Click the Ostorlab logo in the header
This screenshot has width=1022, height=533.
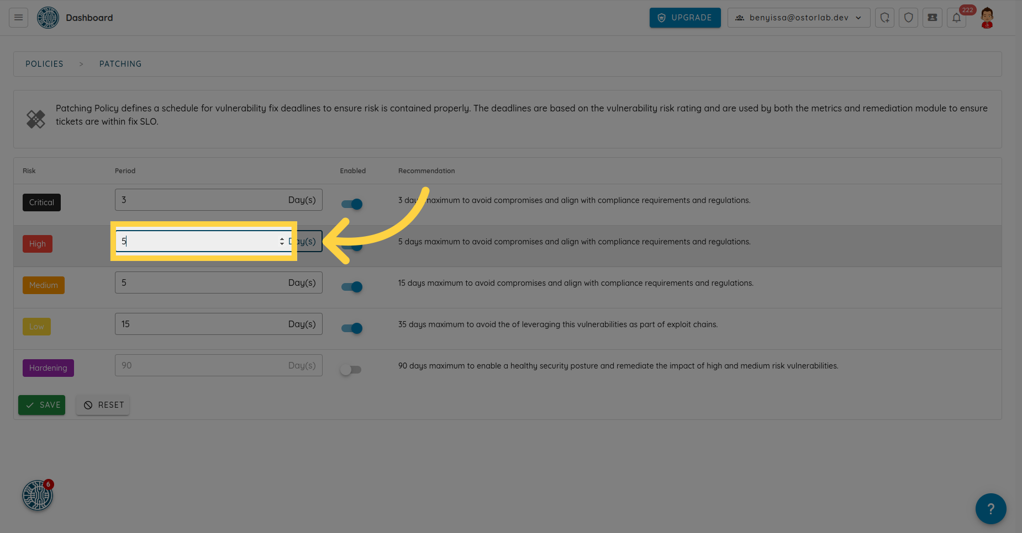[48, 18]
